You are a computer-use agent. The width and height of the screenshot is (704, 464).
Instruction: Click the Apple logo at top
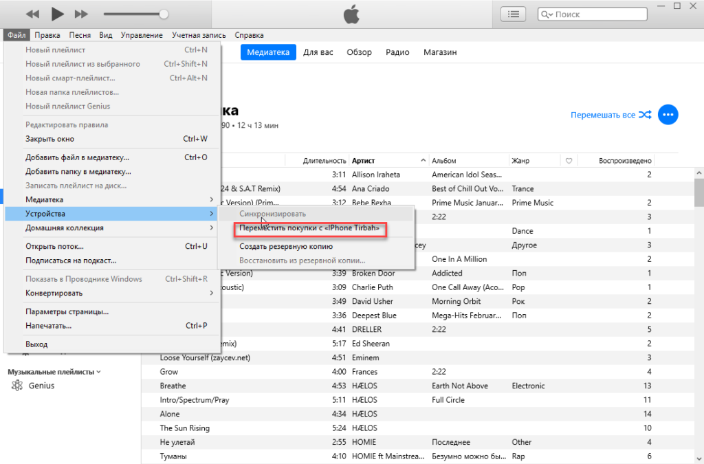[x=351, y=14]
